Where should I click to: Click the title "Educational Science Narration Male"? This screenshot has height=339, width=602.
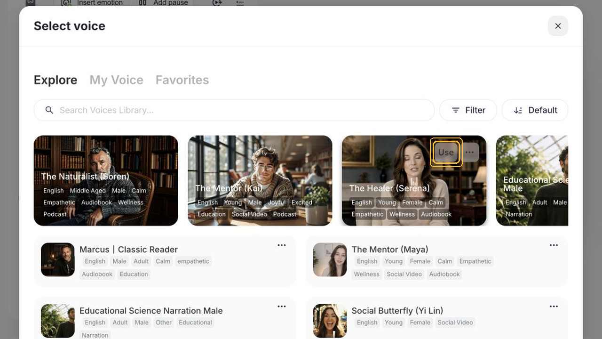click(x=151, y=311)
